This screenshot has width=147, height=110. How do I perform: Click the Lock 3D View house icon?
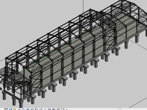[x=36, y=109]
